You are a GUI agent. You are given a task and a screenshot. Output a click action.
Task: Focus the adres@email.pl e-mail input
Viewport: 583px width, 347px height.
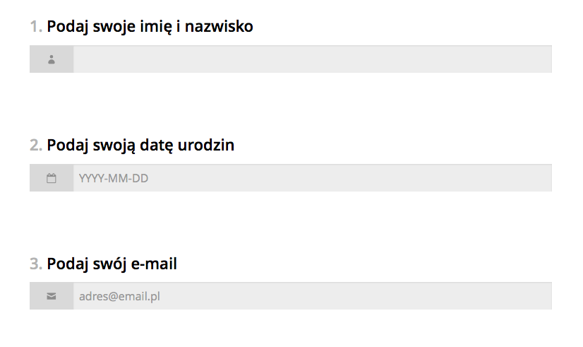313,296
